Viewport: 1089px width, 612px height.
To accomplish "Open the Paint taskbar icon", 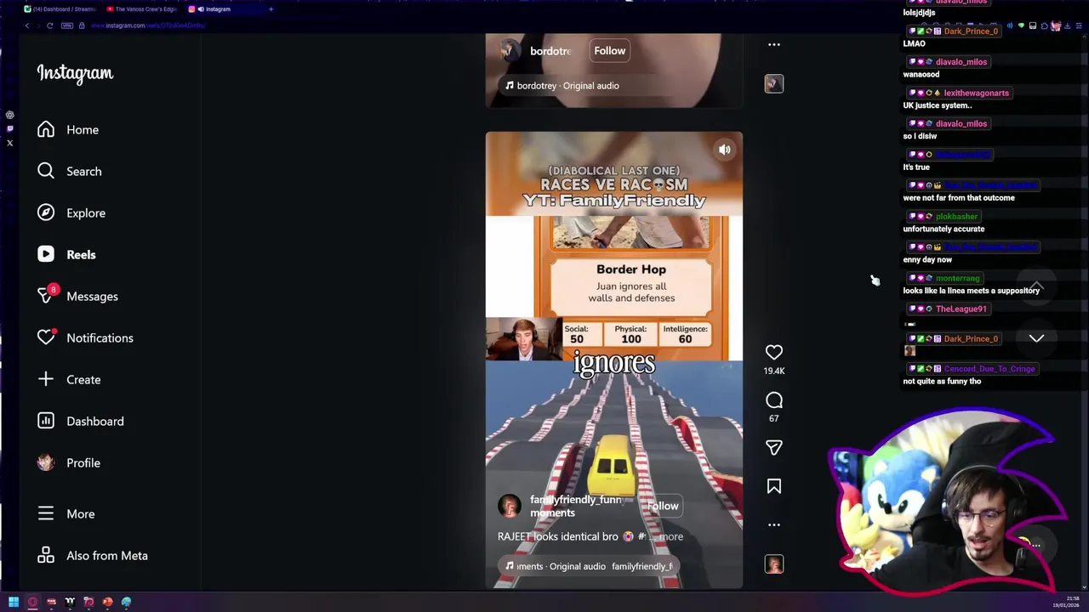I will pyautogui.click(x=126, y=602).
